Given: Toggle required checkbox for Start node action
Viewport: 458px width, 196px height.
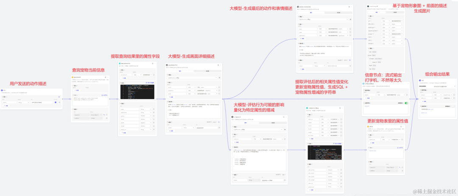Looking at the screenshot, I should 56,102.
